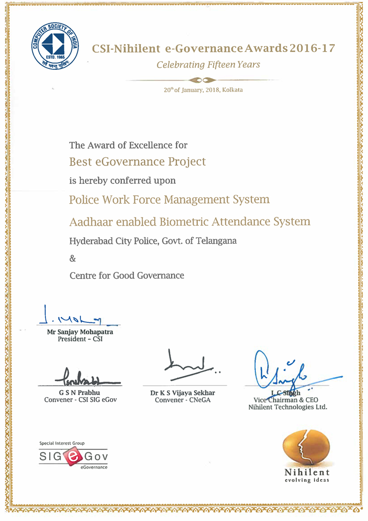Image resolution: width=368 pixels, height=521 pixels.
Task: Click the standalone ampersand "&" line
Action: coord(73,258)
